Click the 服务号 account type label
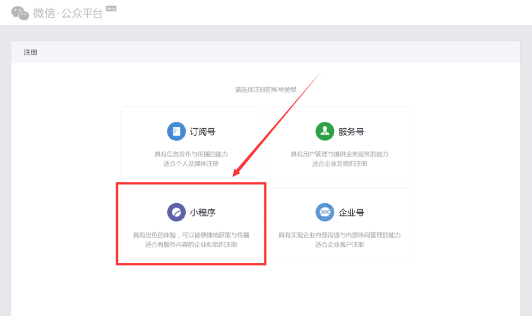The height and width of the screenshot is (316, 532). click(351, 131)
